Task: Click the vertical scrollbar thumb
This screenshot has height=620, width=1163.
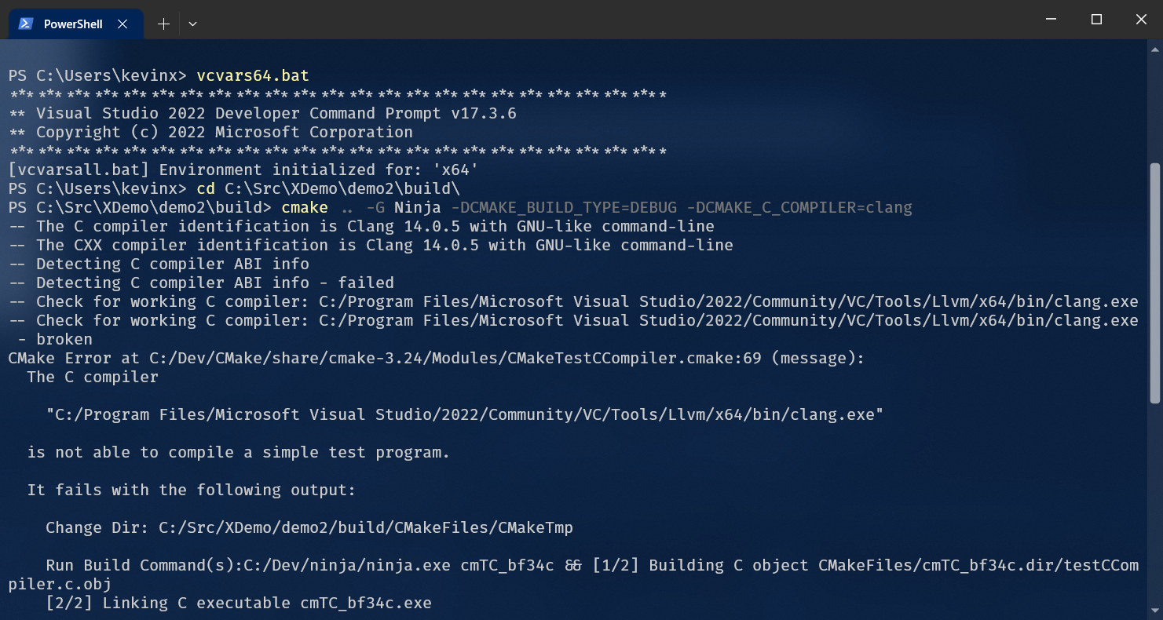Action: click(1154, 283)
